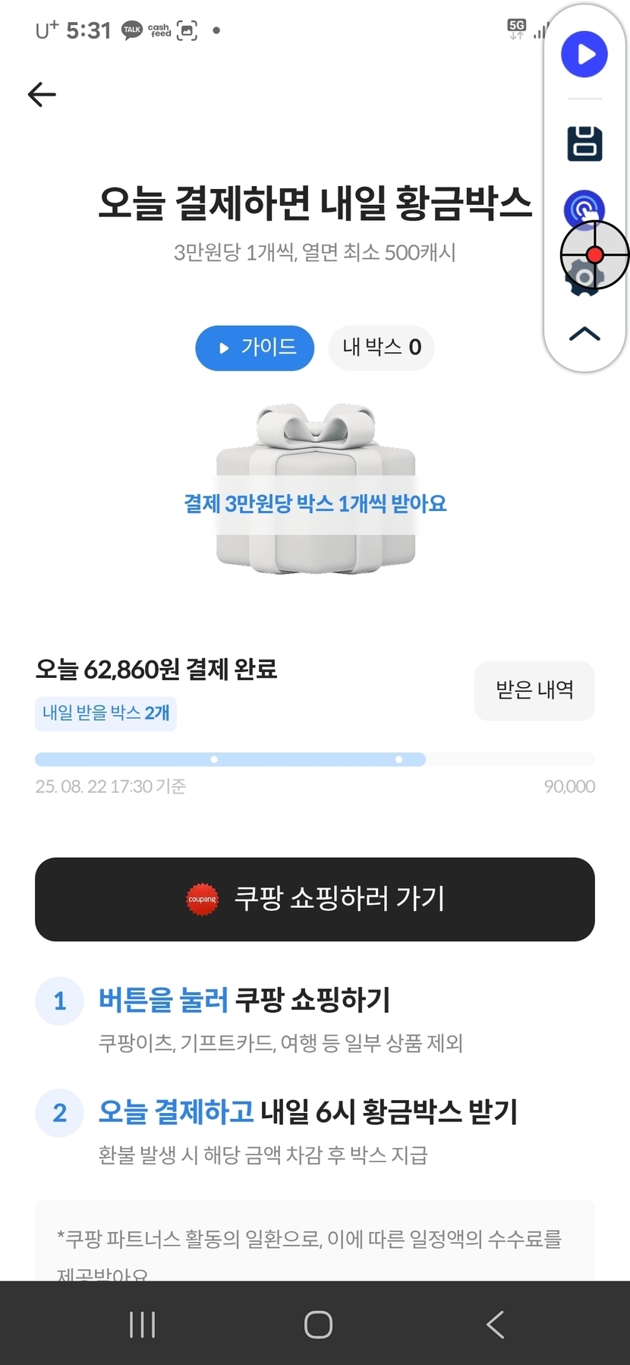Tap the 내일 받을 박스 2개 badge
Viewport: 630px width, 1365px height.
point(106,714)
